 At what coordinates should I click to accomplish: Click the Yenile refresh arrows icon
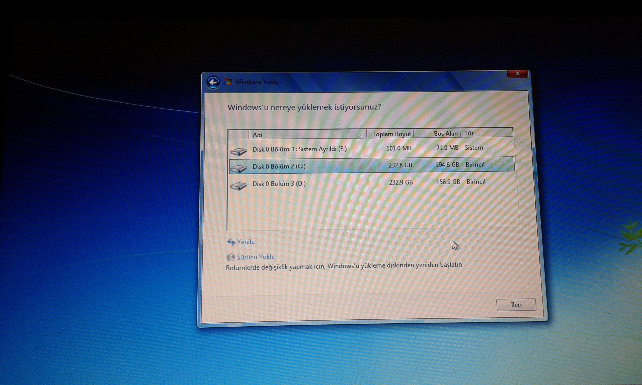coord(231,242)
